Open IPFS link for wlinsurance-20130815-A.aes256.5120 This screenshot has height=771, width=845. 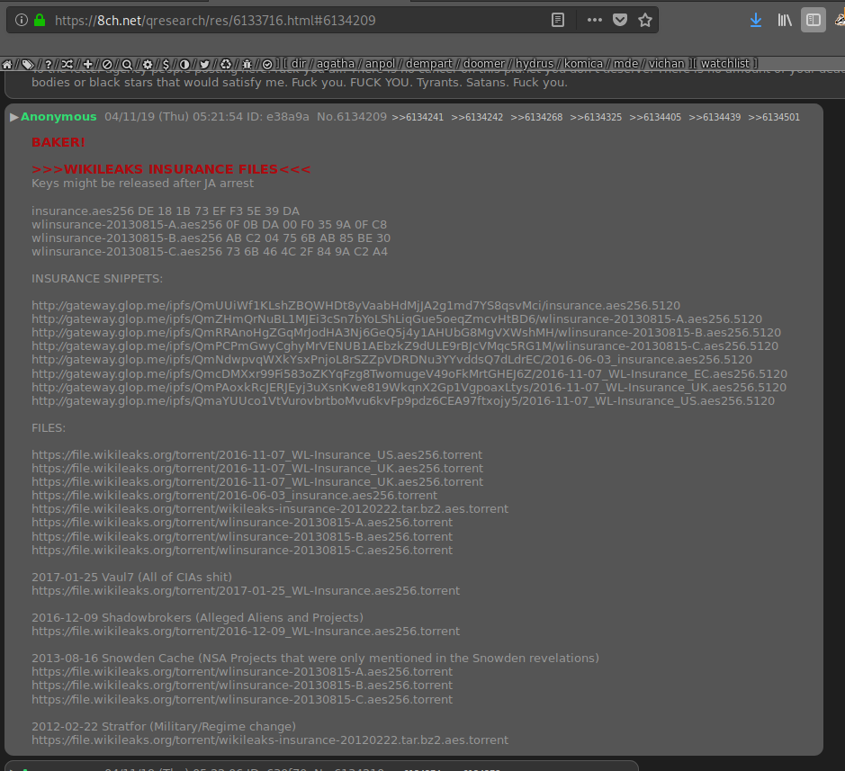click(397, 319)
